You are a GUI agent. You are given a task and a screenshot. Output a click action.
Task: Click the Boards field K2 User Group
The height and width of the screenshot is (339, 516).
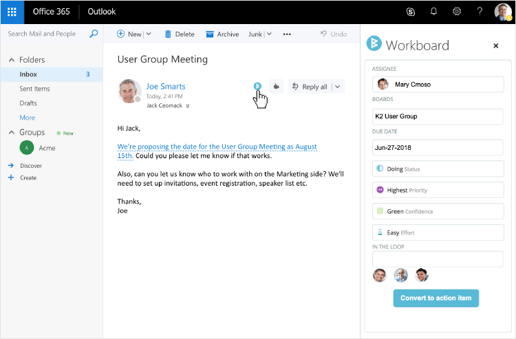click(438, 116)
